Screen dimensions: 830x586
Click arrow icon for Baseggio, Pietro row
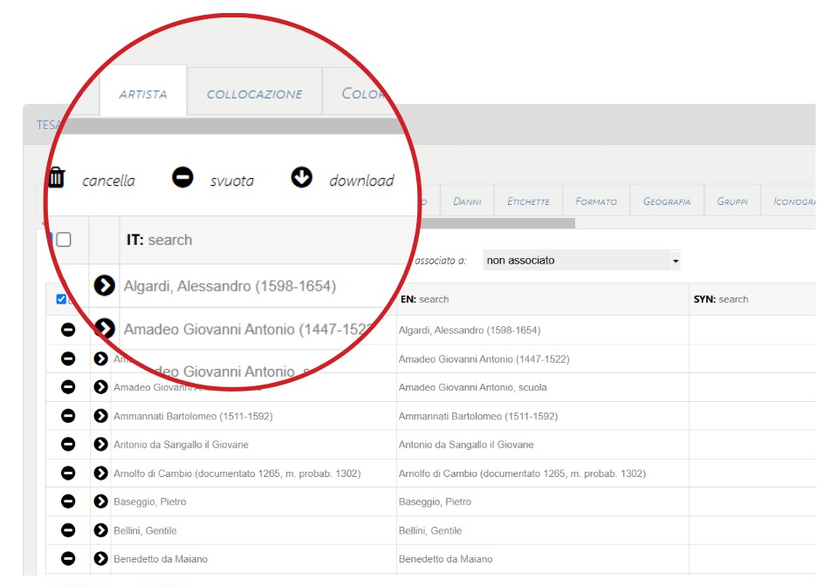tap(100, 501)
